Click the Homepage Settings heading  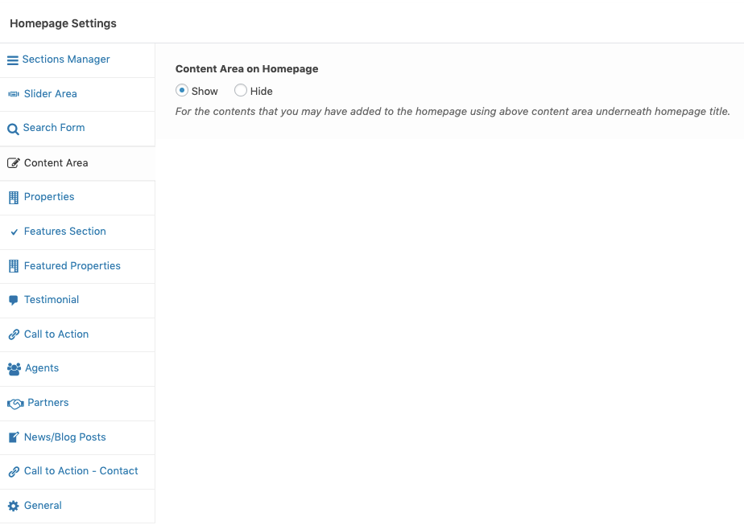63,23
